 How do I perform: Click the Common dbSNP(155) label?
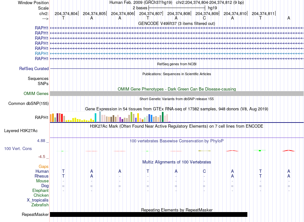[x=28, y=104]
